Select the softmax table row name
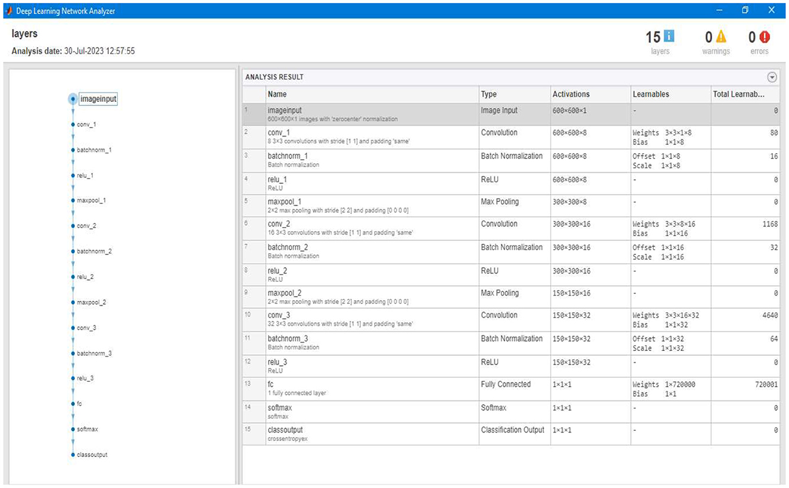This screenshot has height=488, width=789. click(280, 408)
